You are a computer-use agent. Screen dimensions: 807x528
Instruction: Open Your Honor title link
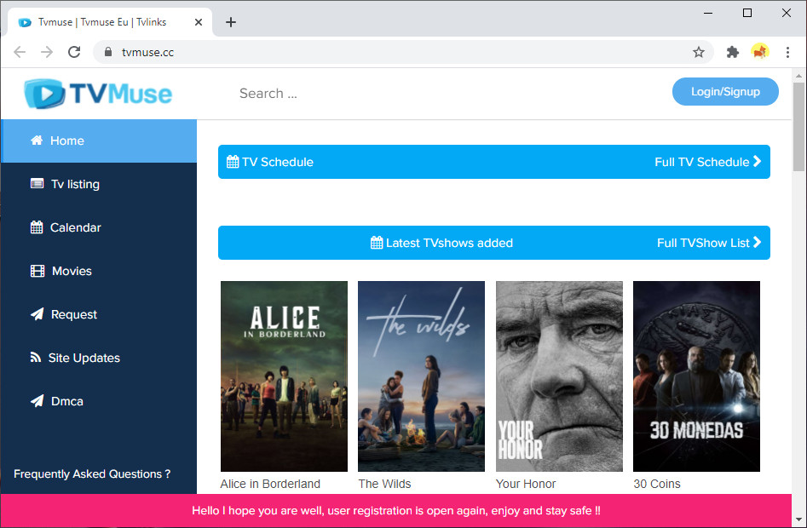pos(526,484)
